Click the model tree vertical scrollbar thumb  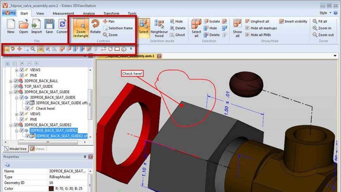(x=90, y=105)
